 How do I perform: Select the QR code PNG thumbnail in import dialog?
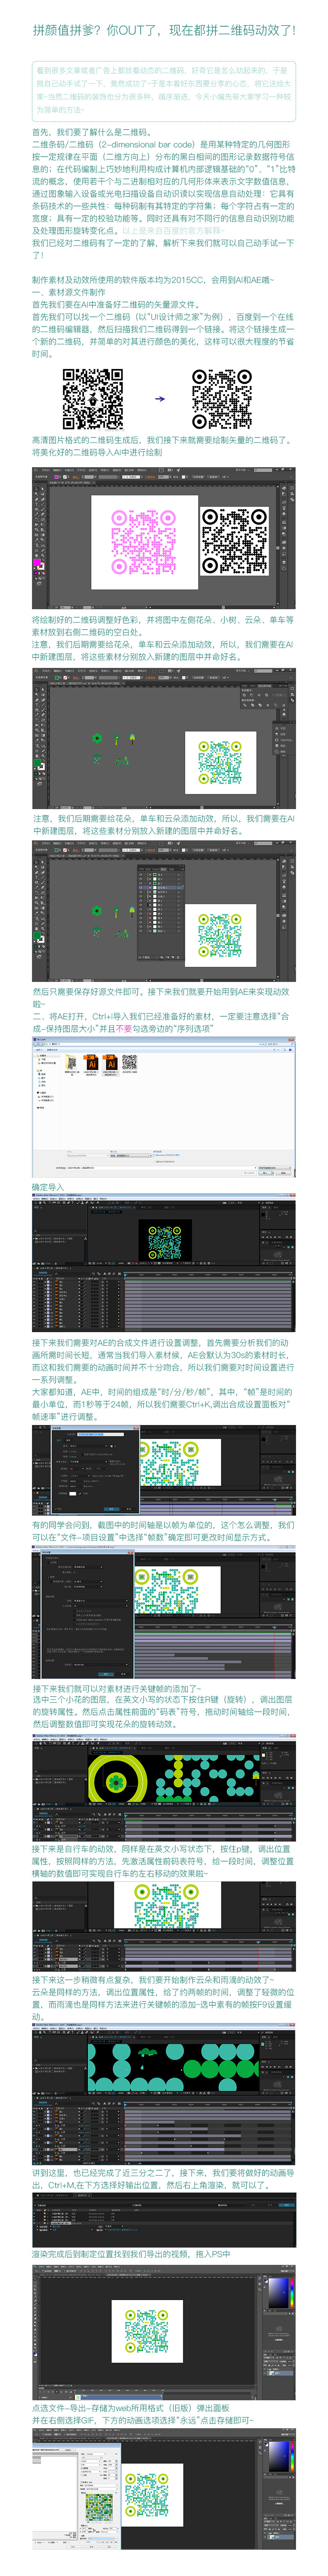tap(129, 1062)
